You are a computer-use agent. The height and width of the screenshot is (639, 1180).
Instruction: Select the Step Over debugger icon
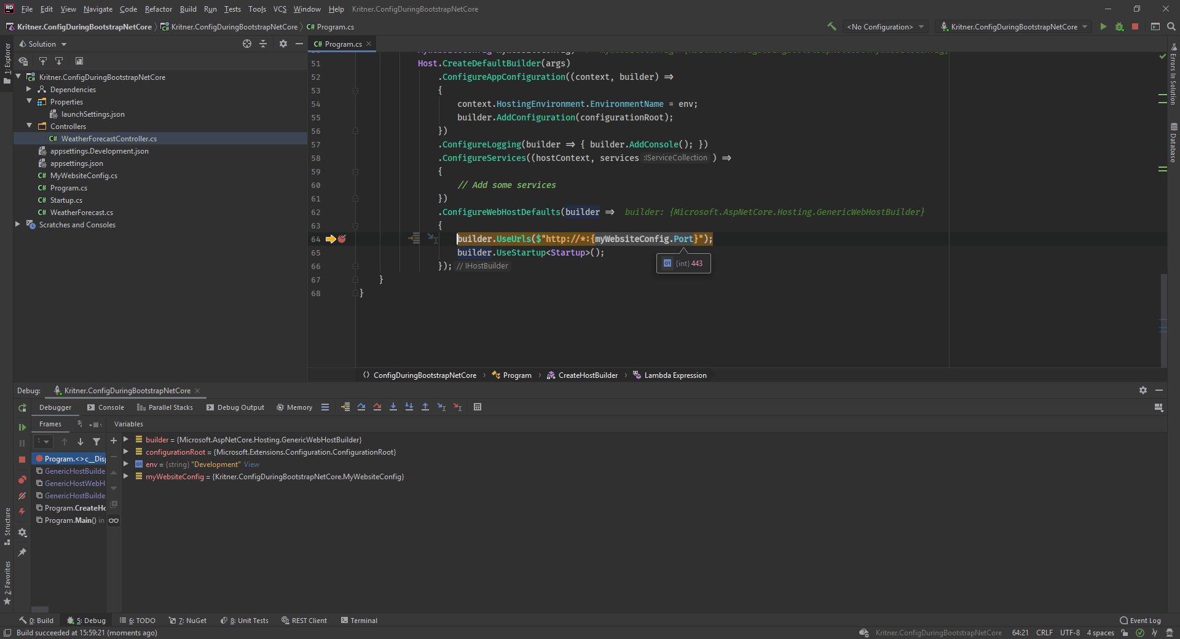(x=361, y=407)
